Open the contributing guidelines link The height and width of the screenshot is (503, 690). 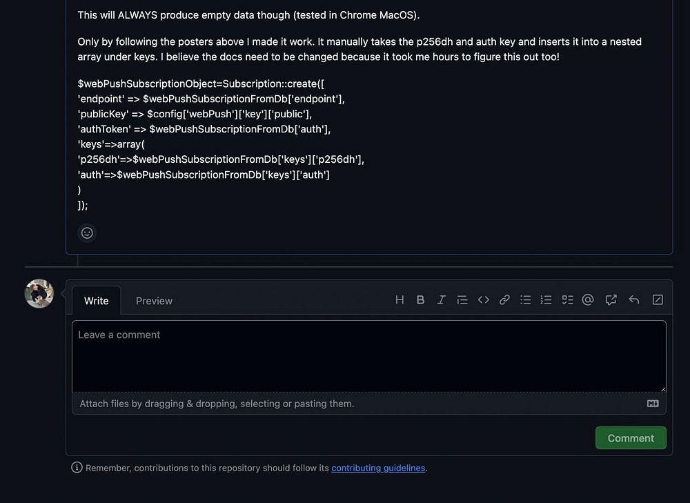[378, 468]
